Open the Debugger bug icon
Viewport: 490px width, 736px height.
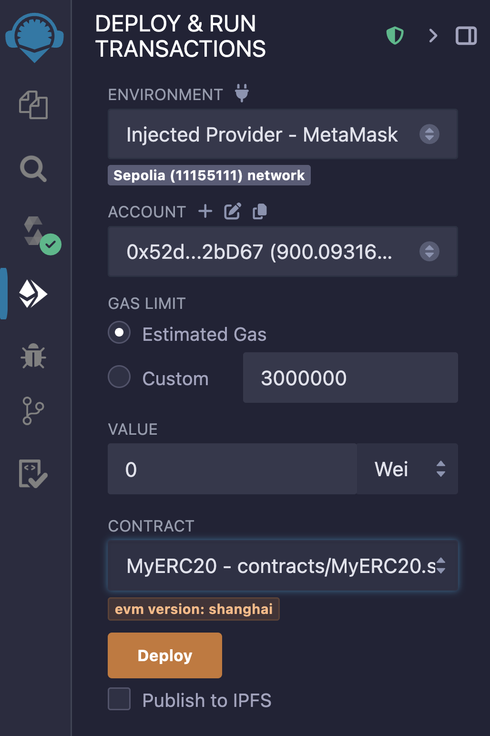[x=33, y=356]
